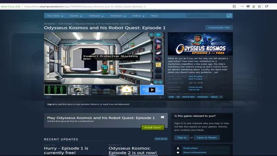Click the Windows platform icon
The height and width of the screenshot is (156, 277).
[162, 117]
